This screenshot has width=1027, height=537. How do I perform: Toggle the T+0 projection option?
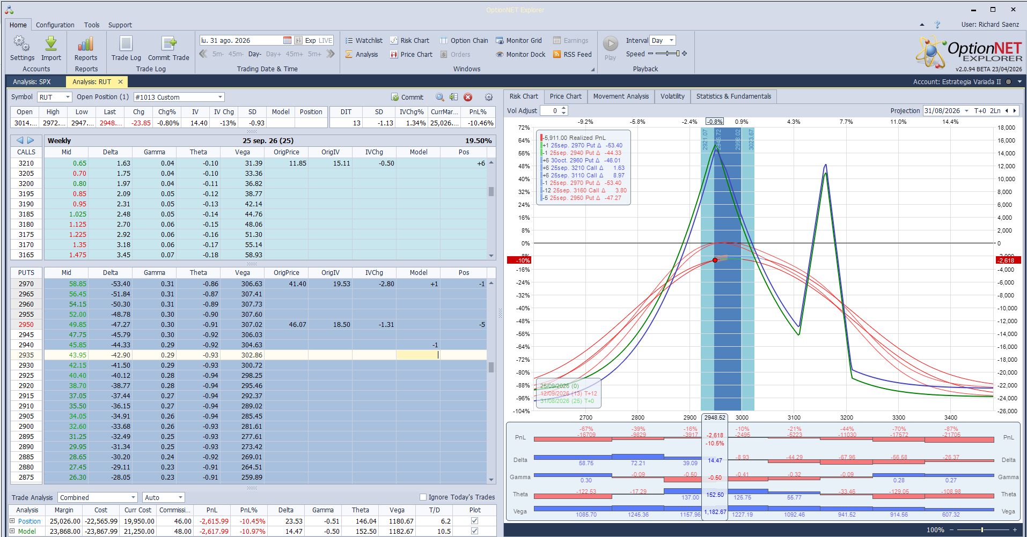coord(980,111)
